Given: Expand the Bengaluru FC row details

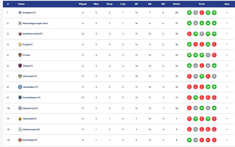Looking at the screenshot, I should point(227,13).
